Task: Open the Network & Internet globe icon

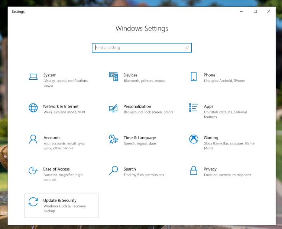Action: [33, 108]
